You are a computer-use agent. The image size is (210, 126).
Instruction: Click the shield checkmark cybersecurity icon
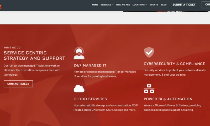[x=149, y=52]
